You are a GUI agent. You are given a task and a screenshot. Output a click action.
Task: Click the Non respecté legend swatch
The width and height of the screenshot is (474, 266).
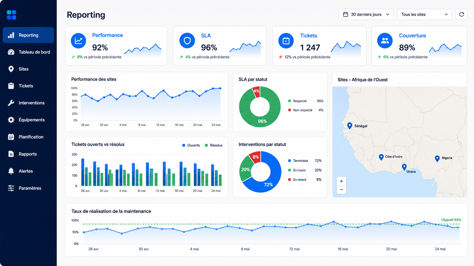click(289, 110)
